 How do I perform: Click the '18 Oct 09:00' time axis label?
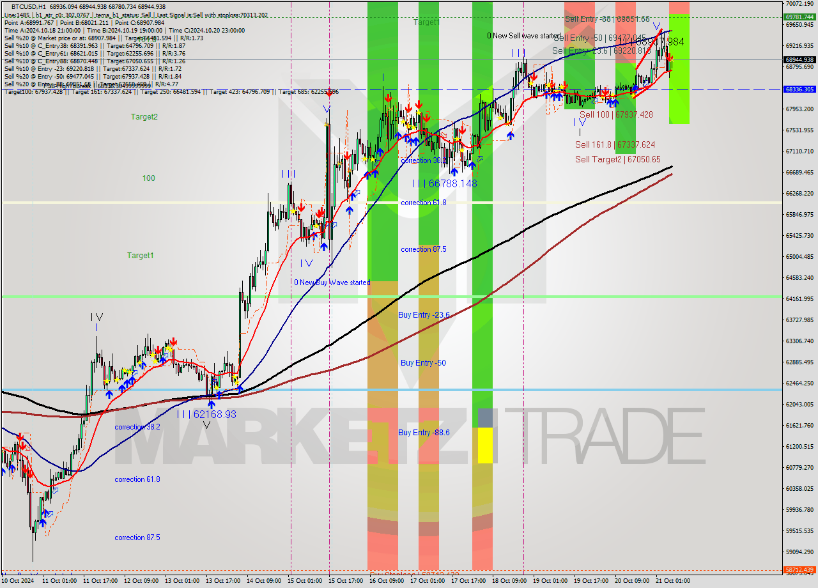[x=509, y=581]
